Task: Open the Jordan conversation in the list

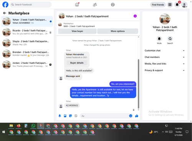Action: pyautogui.click(x=27, y=65)
